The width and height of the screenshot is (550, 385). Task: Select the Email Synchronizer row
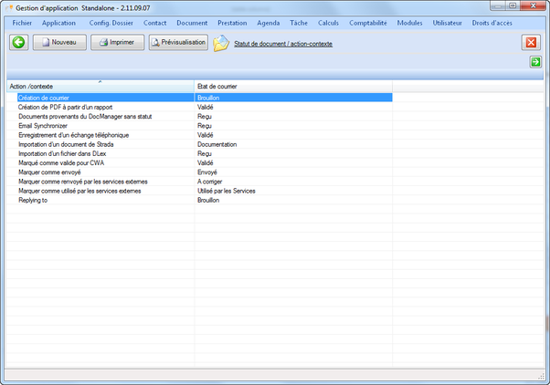(x=43, y=126)
